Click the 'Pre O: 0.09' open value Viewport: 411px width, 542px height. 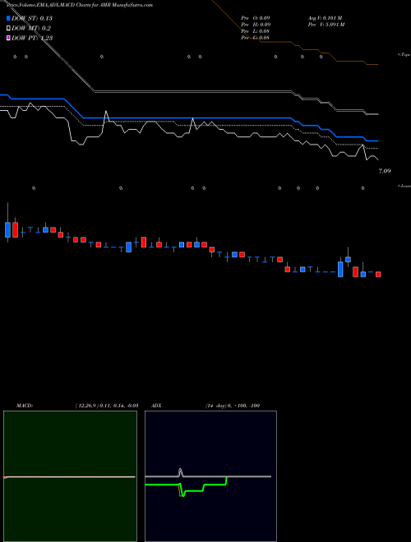[x=256, y=17]
